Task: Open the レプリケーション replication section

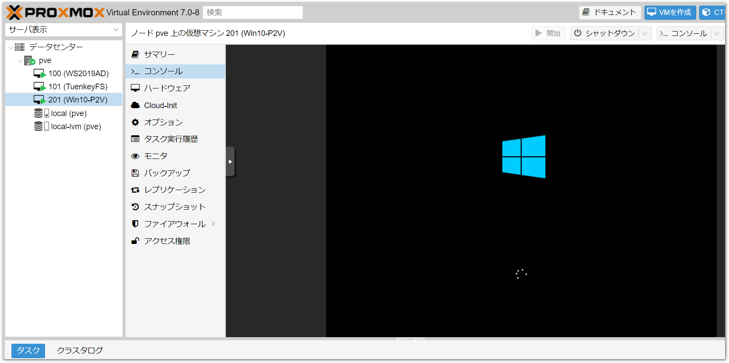Action: click(x=175, y=190)
